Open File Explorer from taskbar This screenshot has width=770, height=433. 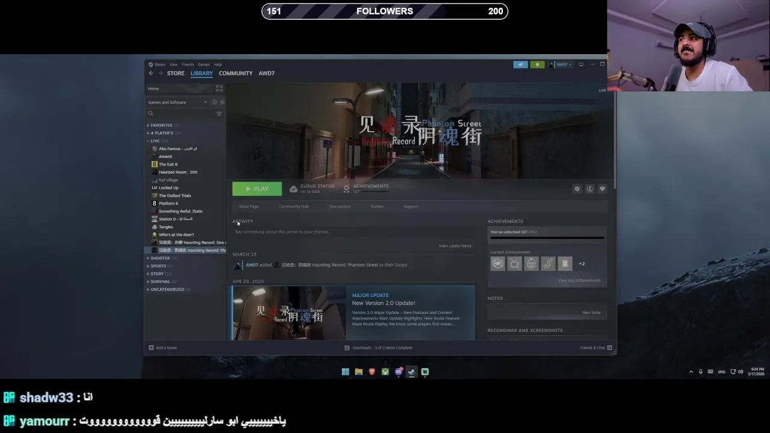[359, 372]
